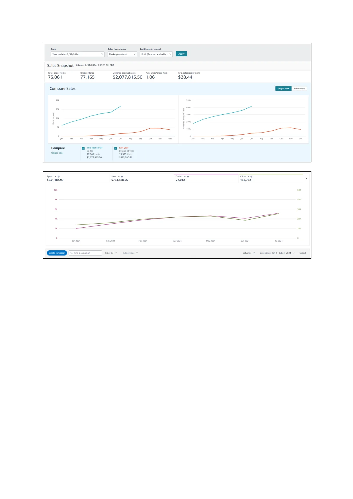Open the Fulfillment channel dropdown
353x499 pixels.
pos(156,54)
